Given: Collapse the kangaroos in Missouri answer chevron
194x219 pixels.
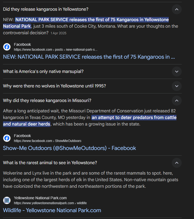Looking at the screenshot, I should [x=176, y=101].
